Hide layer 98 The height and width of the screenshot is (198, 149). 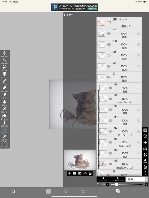coord(109,66)
